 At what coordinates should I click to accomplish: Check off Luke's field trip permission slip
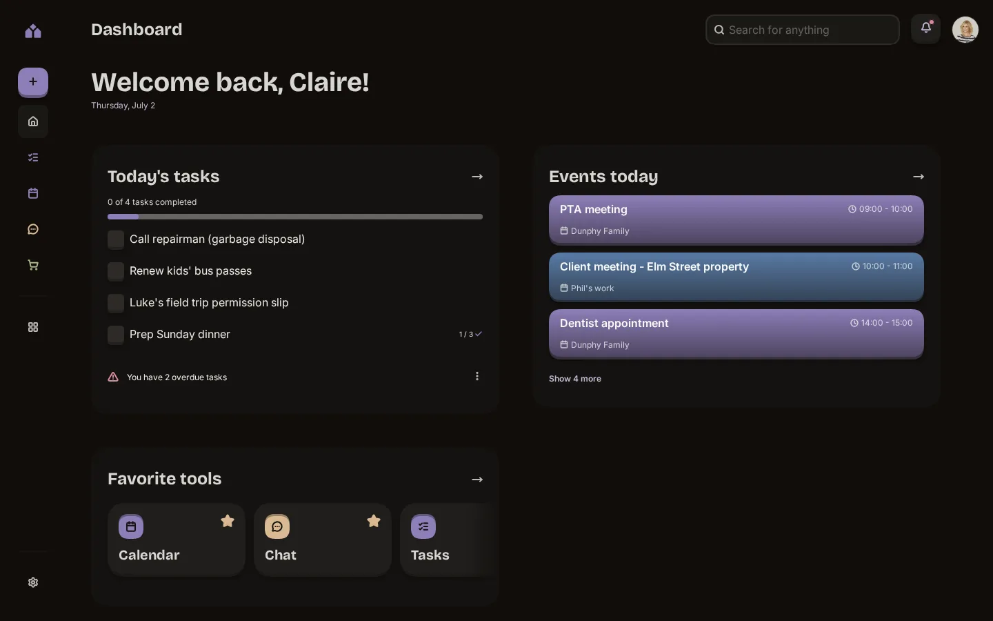[116, 303]
